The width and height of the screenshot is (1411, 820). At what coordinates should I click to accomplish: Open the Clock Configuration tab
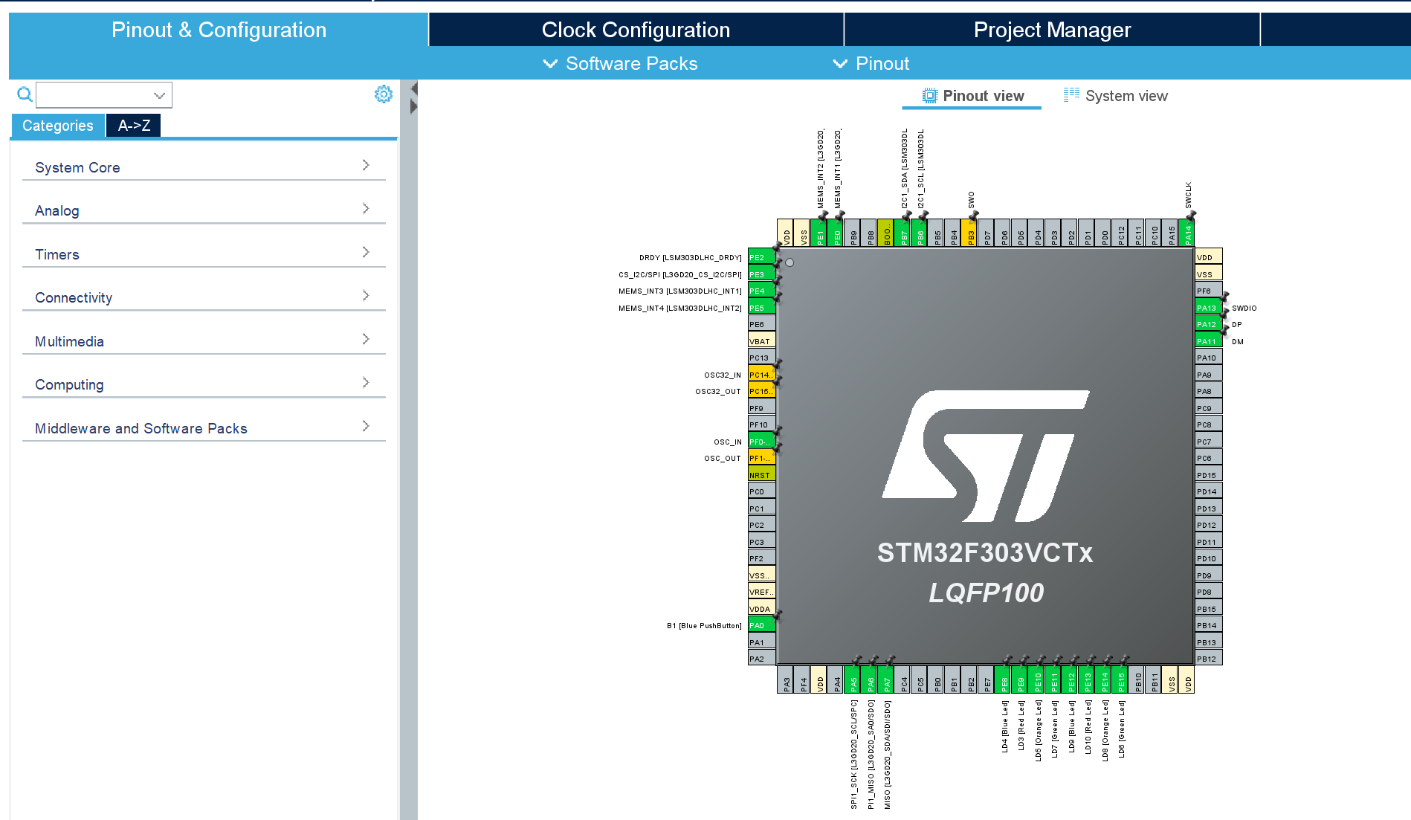[x=636, y=30]
